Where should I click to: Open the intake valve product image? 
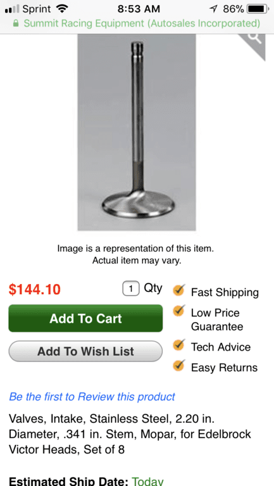137,132
